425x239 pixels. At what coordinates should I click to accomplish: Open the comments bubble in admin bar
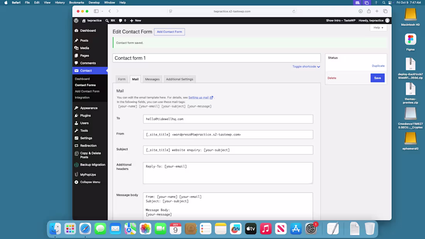(122, 20)
